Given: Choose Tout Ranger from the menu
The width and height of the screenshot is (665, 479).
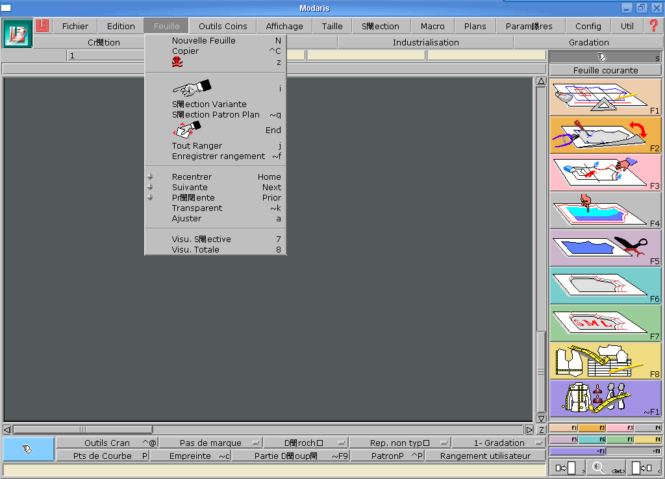Looking at the screenshot, I should [216, 146].
